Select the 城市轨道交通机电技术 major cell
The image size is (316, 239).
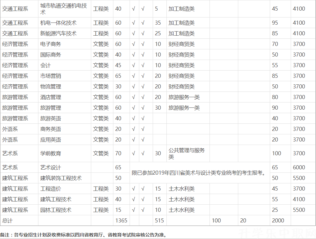[x=65, y=9]
